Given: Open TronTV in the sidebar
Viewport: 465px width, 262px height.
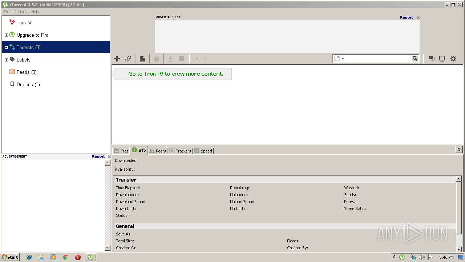Looking at the screenshot, I should (x=24, y=23).
